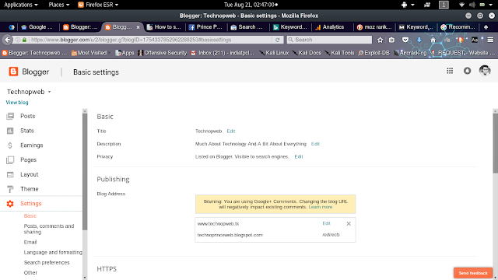The width and height of the screenshot is (498, 280).
Task: Expand the Technopweb blog selector dropdown
Action: (x=49, y=92)
